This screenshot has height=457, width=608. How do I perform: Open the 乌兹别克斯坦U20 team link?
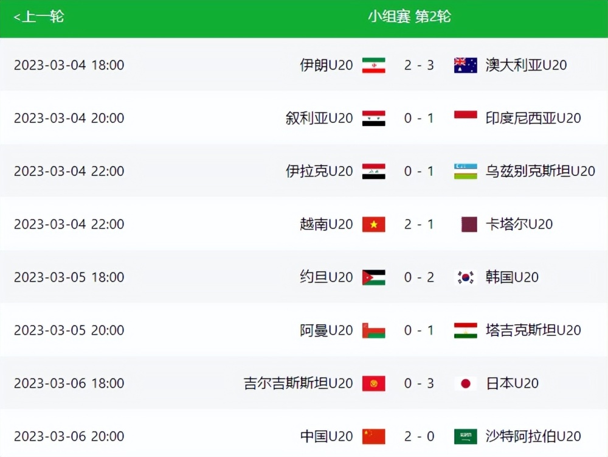coord(540,171)
